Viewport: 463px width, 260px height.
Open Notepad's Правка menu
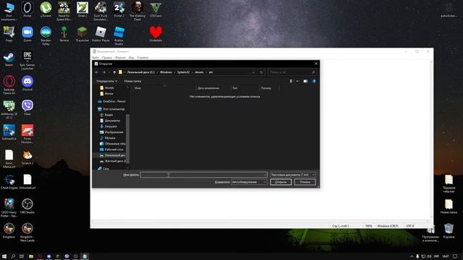coord(107,58)
